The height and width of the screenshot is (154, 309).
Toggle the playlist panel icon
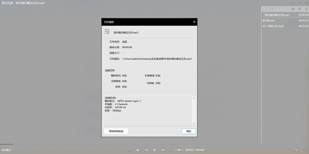[305, 150]
